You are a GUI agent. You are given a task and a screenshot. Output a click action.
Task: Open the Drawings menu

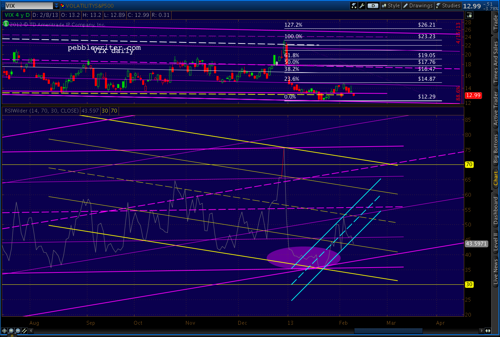coord(418,6)
